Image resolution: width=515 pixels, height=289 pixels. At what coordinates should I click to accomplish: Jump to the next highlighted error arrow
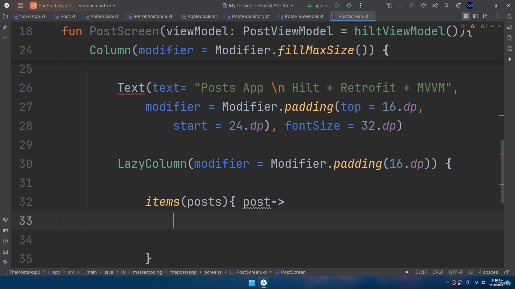coord(500,26)
